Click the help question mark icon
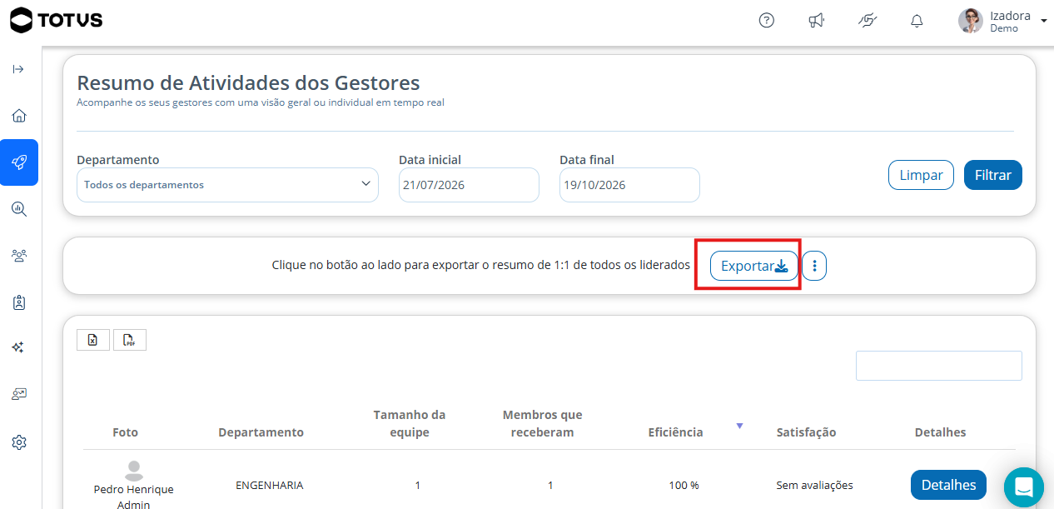The width and height of the screenshot is (1054, 509). tap(767, 21)
